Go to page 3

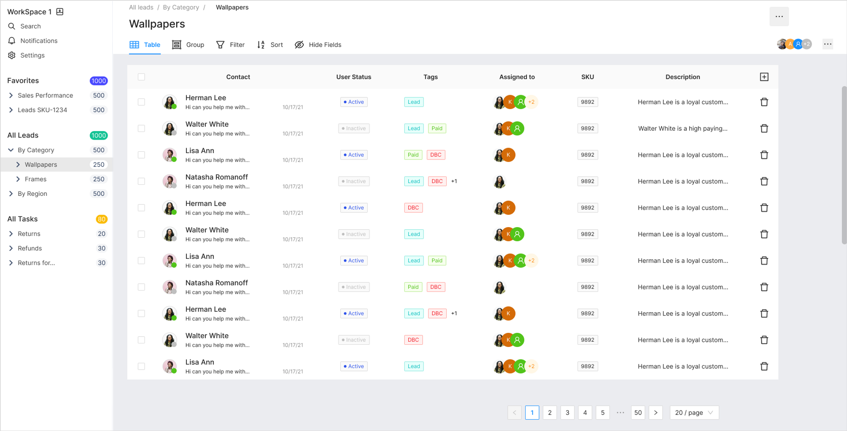tap(567, 412)
